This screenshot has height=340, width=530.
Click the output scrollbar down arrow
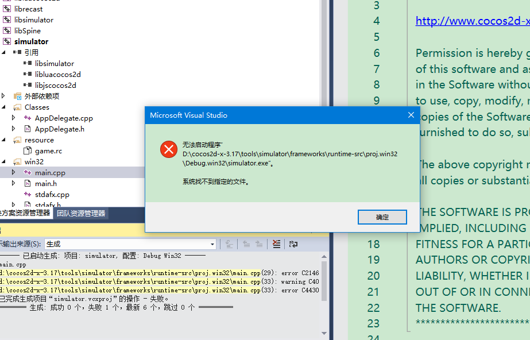tap(324, 333)
